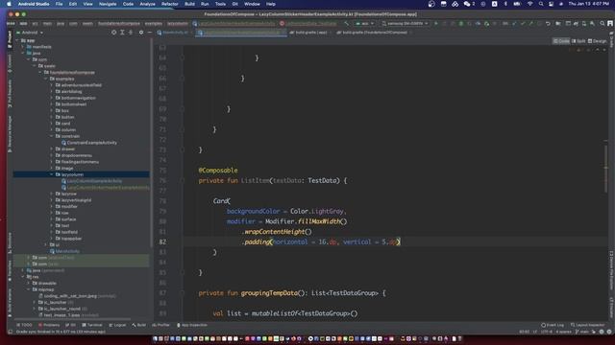Click the git branch status bar widget

(582, 332)
